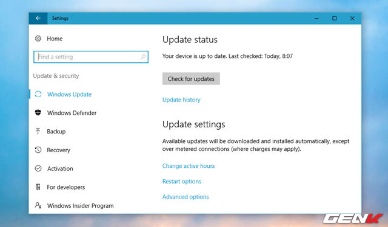
Task: Open Restart options link
Action: [x=182, y=181]
